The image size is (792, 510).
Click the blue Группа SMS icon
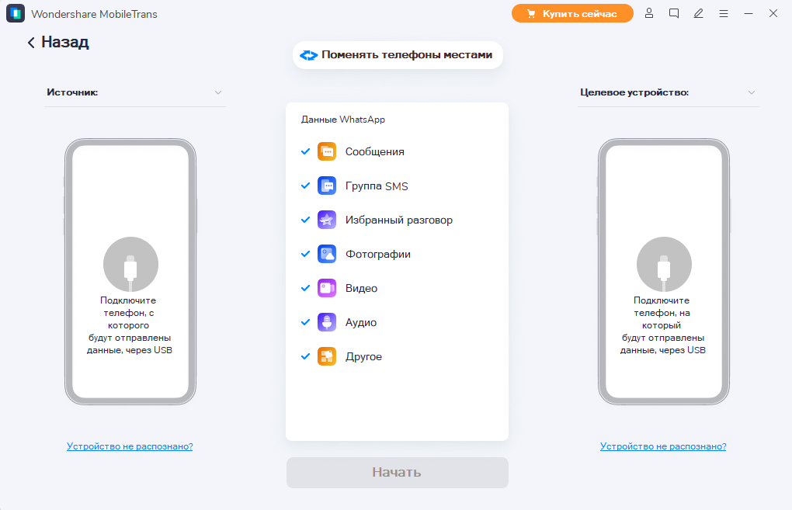(327, 186)
